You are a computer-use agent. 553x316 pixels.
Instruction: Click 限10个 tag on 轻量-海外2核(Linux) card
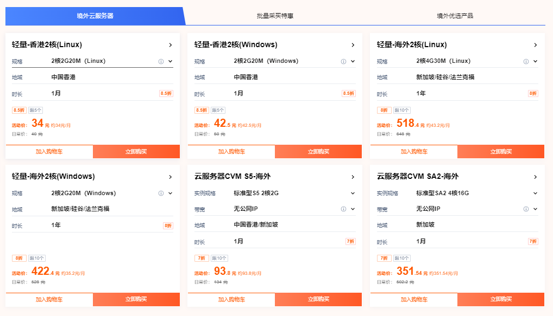click(x=401, y=110)
